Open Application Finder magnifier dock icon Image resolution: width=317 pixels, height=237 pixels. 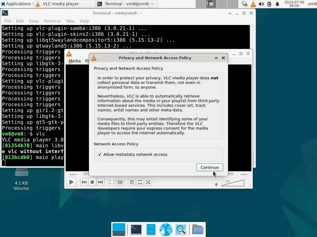click(x=181, y=229)
